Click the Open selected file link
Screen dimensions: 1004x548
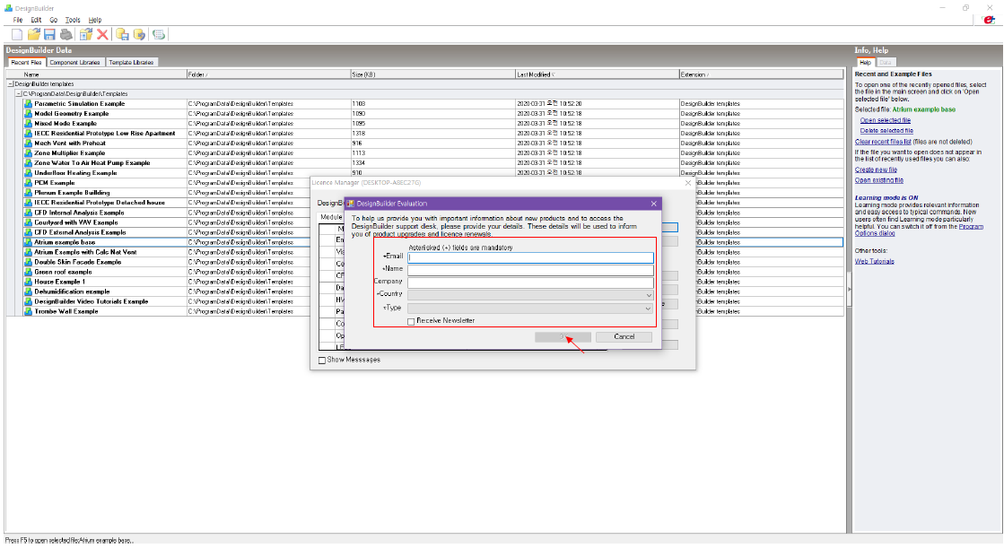pos(885,120)
